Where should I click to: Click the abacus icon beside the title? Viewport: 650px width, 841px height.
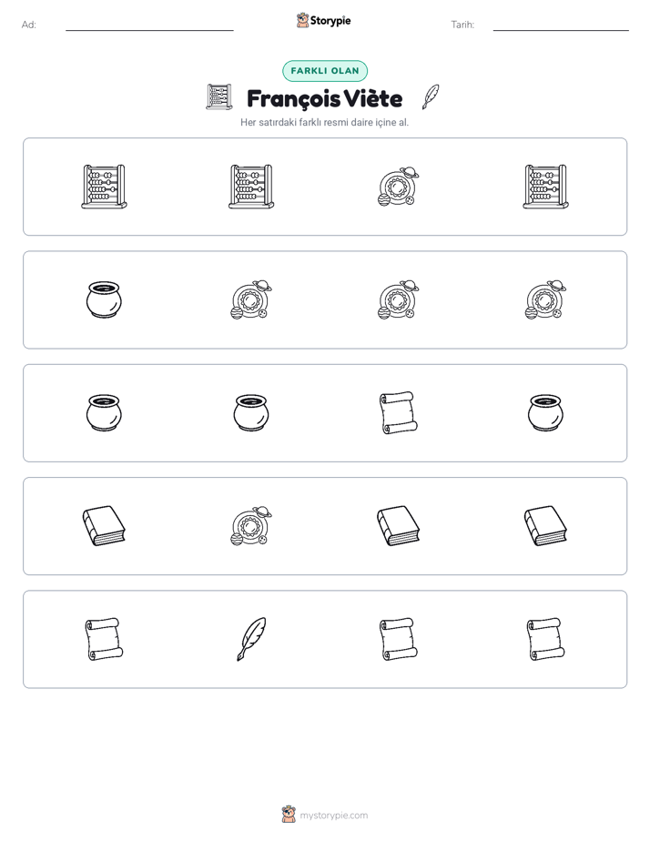pos(219,97)
